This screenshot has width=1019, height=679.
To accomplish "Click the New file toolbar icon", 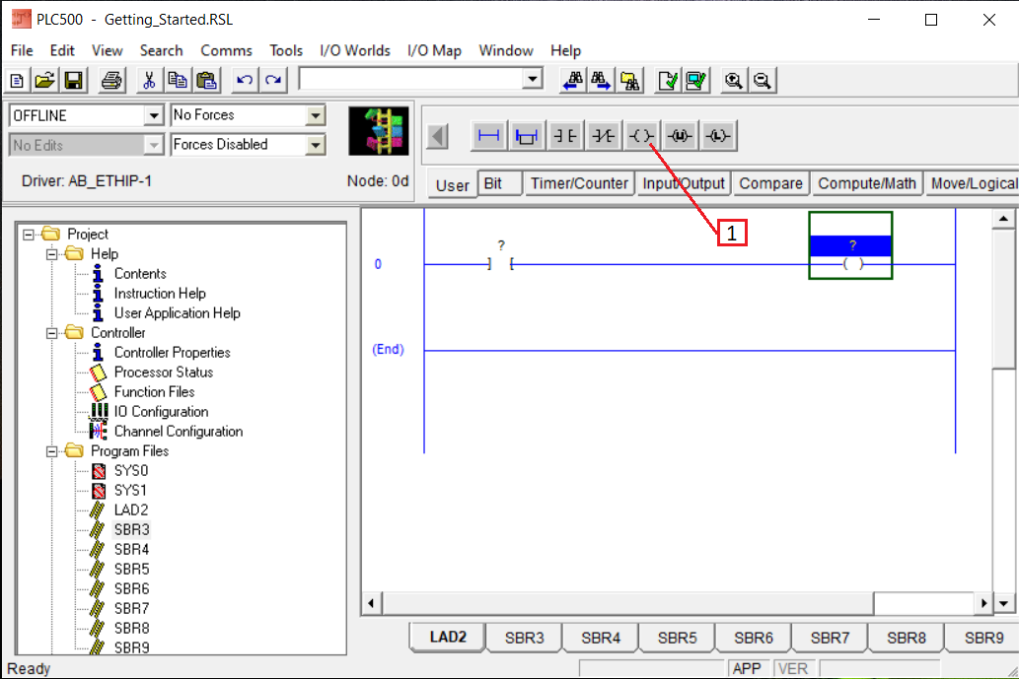I will point(17,81).
